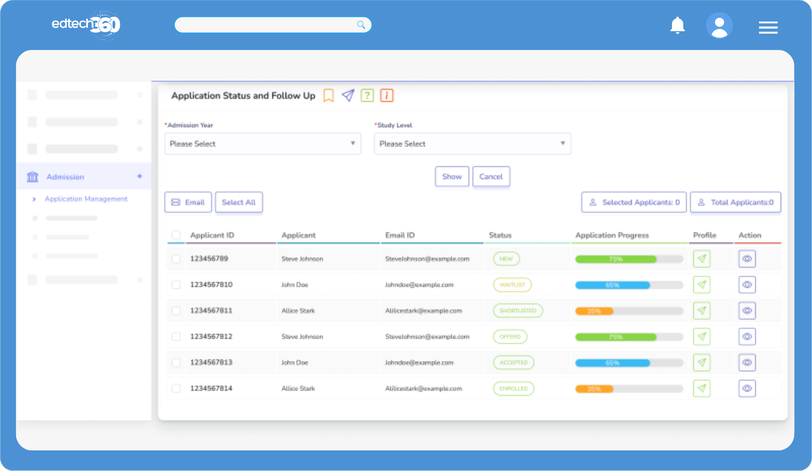Screen dimensions: 812x471
Task: Expand Application Management chevron
Action: point(34,199)
